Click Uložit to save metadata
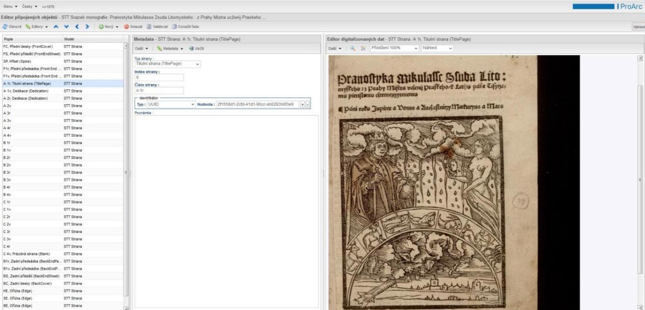 (196, 48)
